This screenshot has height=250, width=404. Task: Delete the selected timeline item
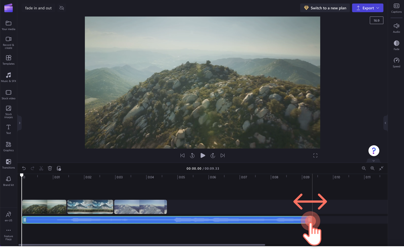[x=50, y=168]
